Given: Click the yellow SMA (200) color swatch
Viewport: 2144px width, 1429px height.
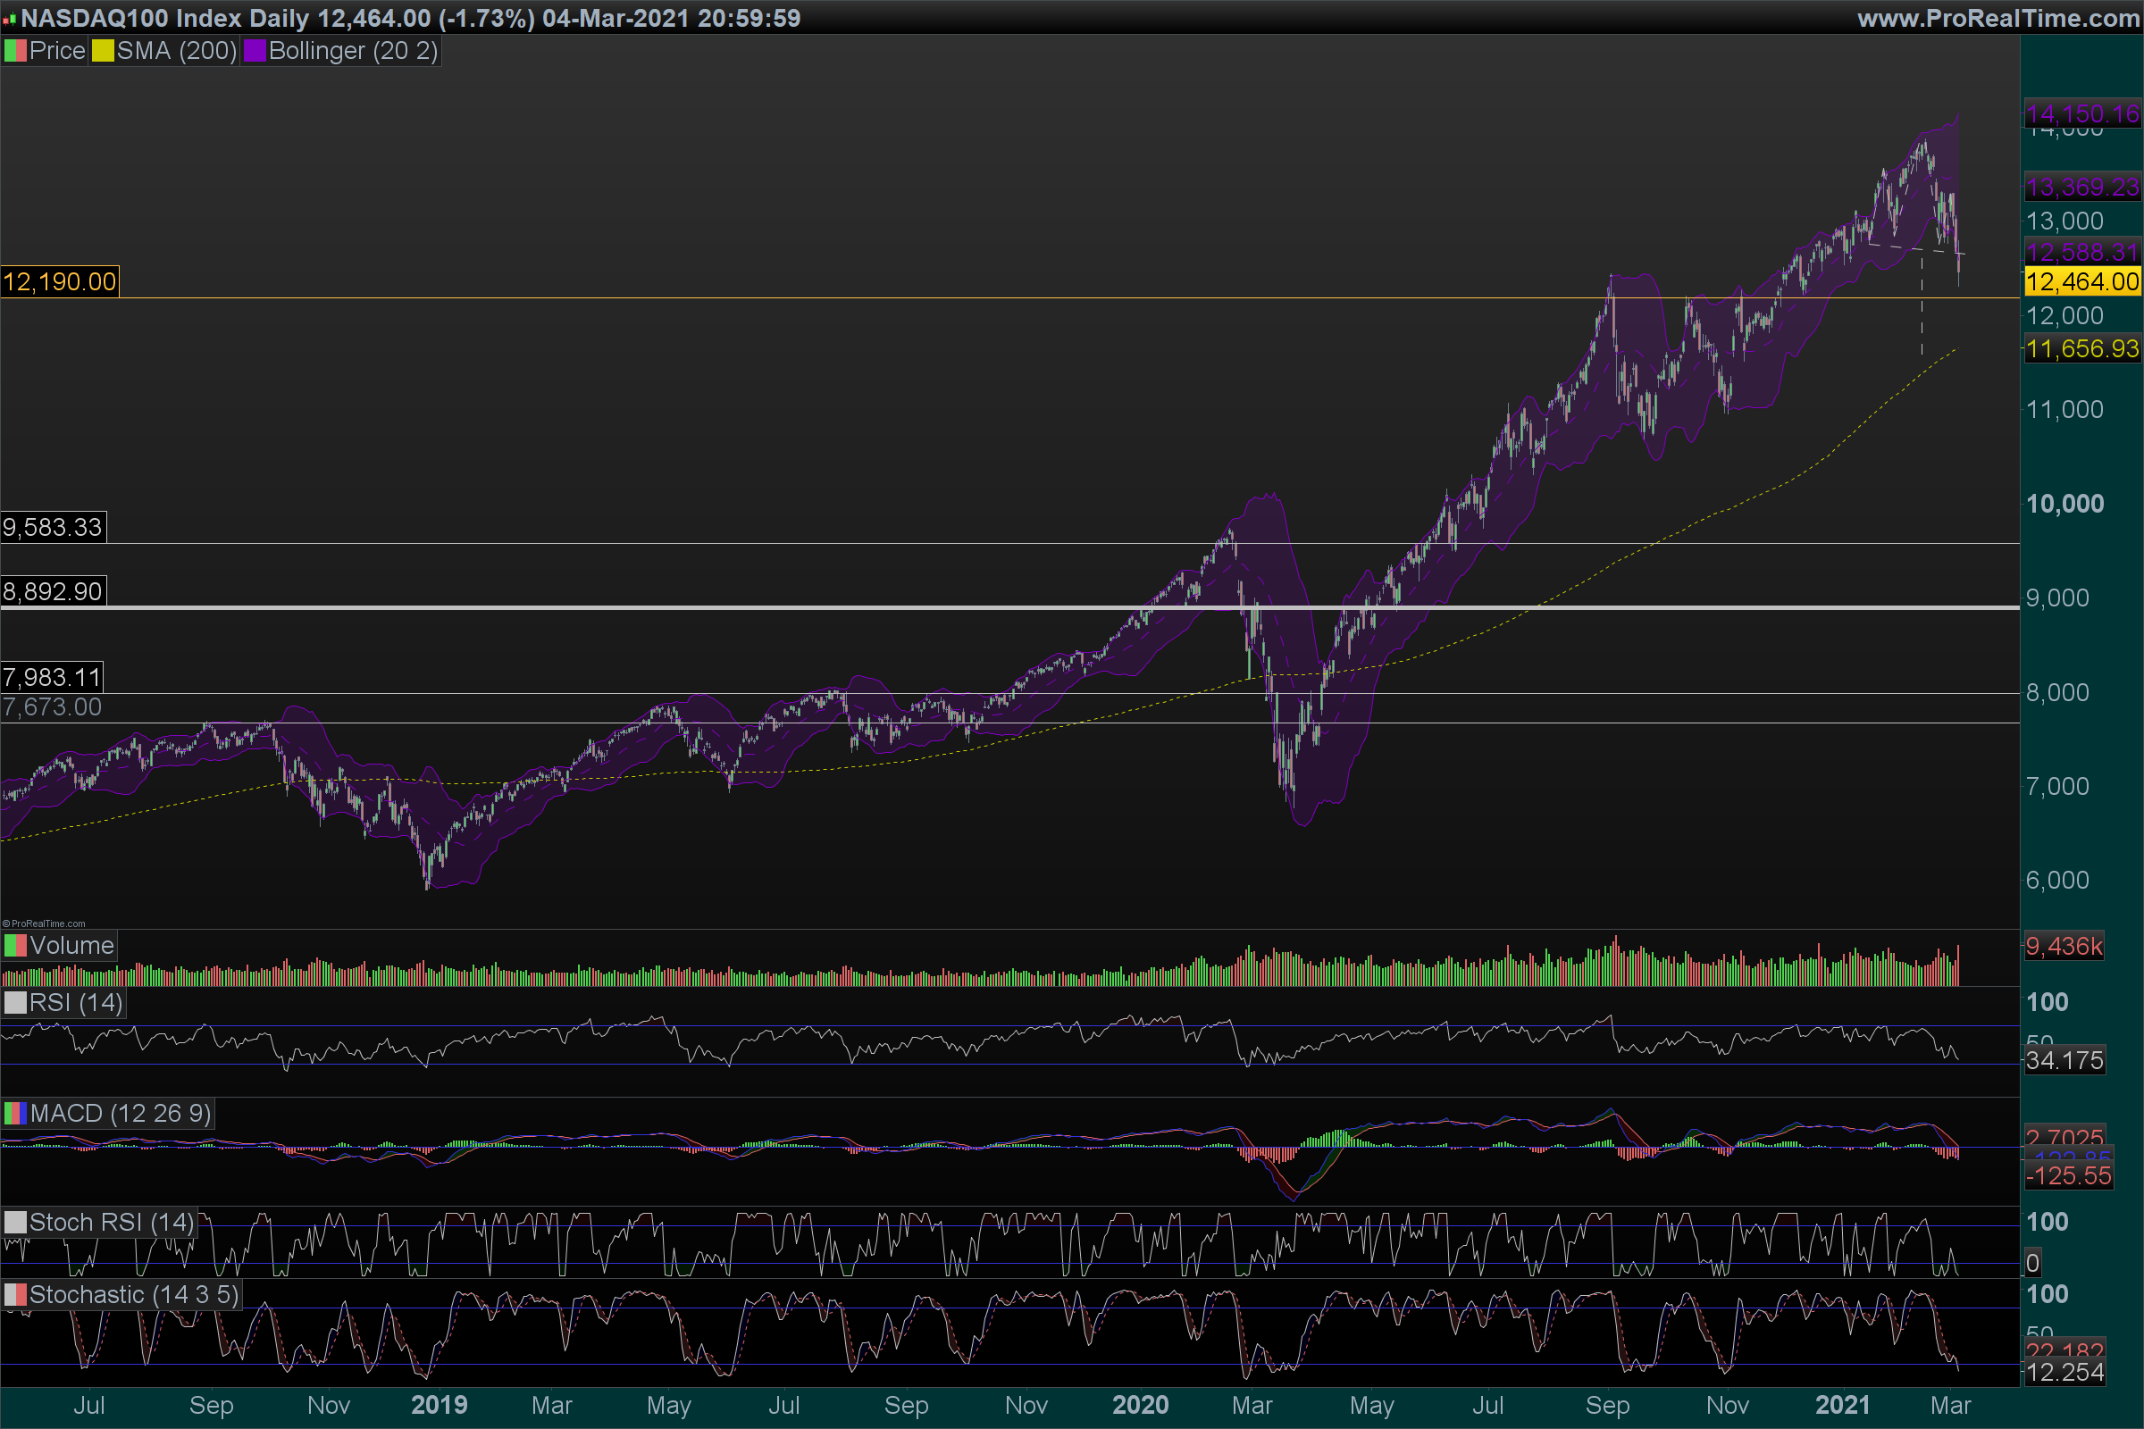Looking at the screenshot, I should (102, 51).
